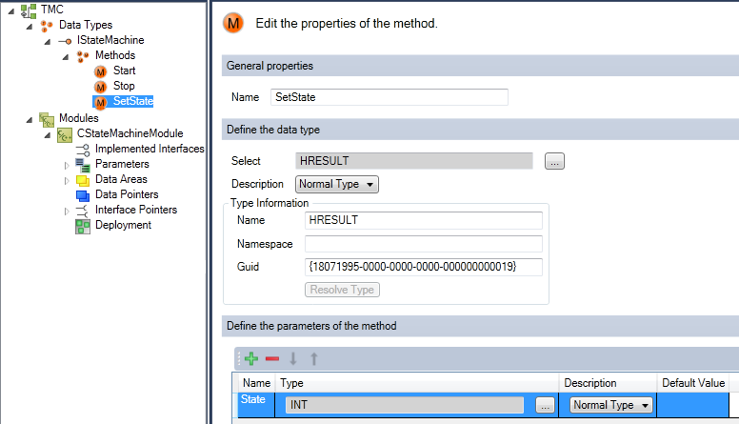Collapse the IStateMachine node
Screen dimensions: 739x424
click(x=47, y=42)
